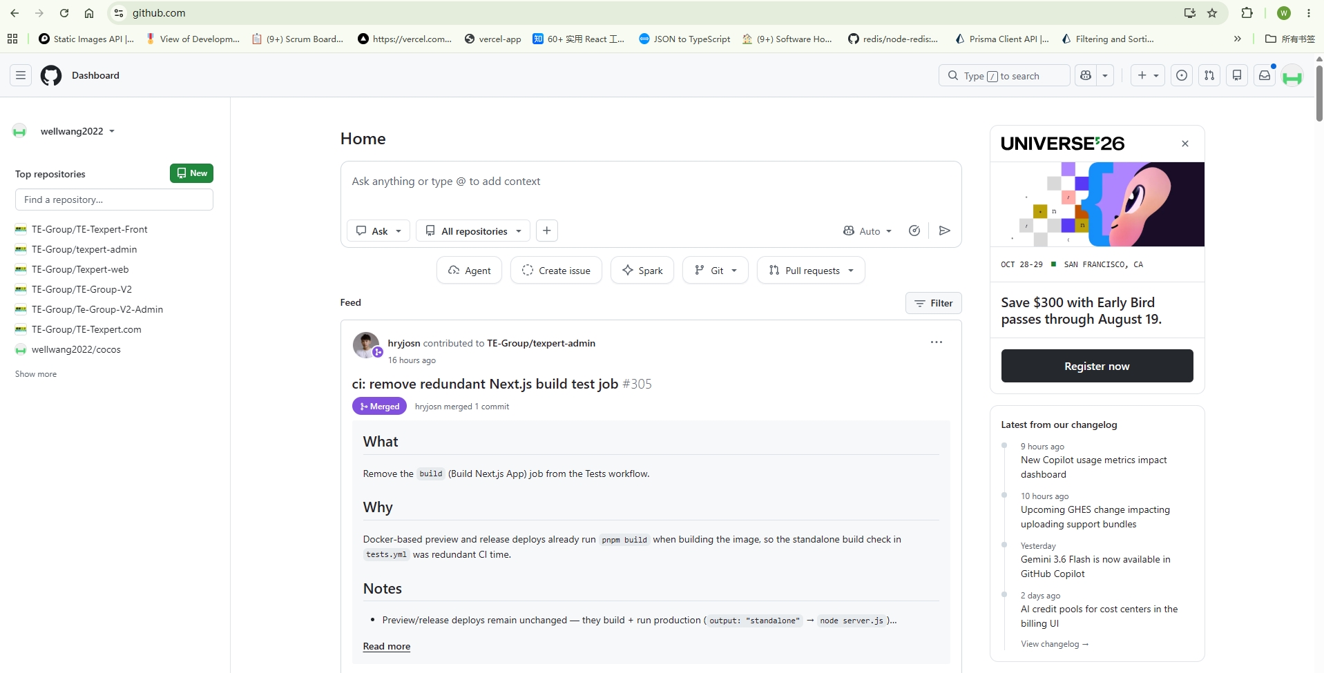Open the issues icon in the header

1182,75
